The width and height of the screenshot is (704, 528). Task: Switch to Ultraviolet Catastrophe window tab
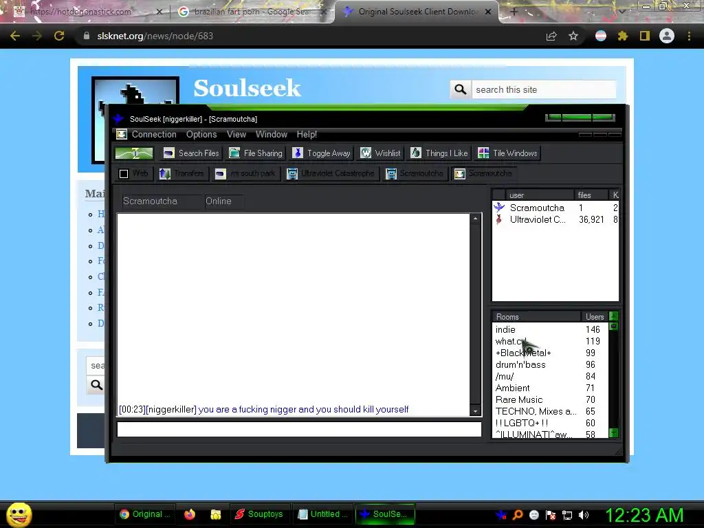(x=331, y=173)
